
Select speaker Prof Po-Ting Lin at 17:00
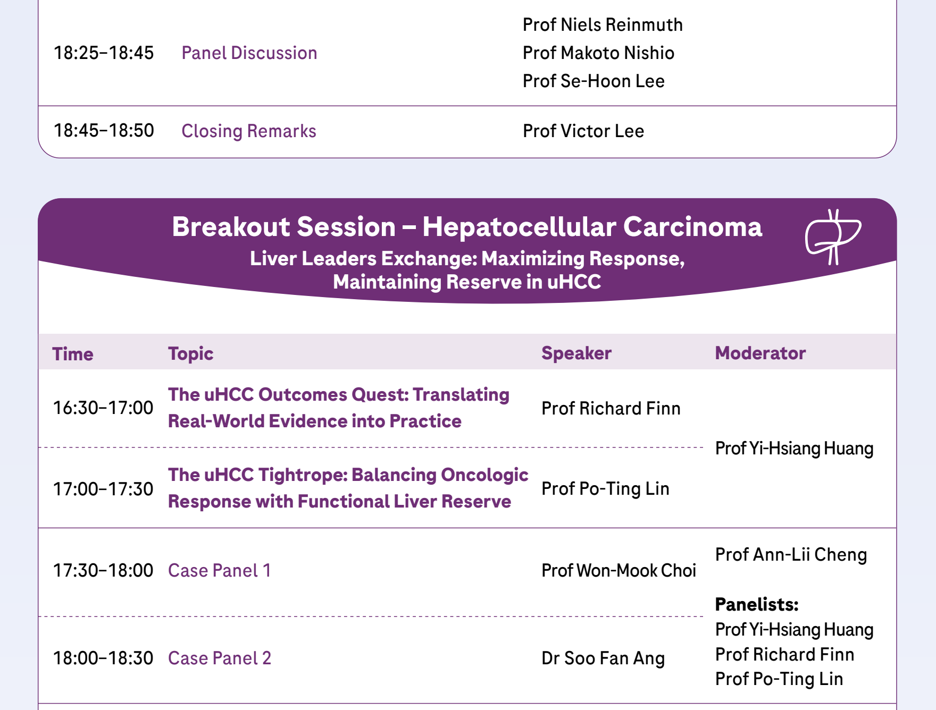pos(605,488)
